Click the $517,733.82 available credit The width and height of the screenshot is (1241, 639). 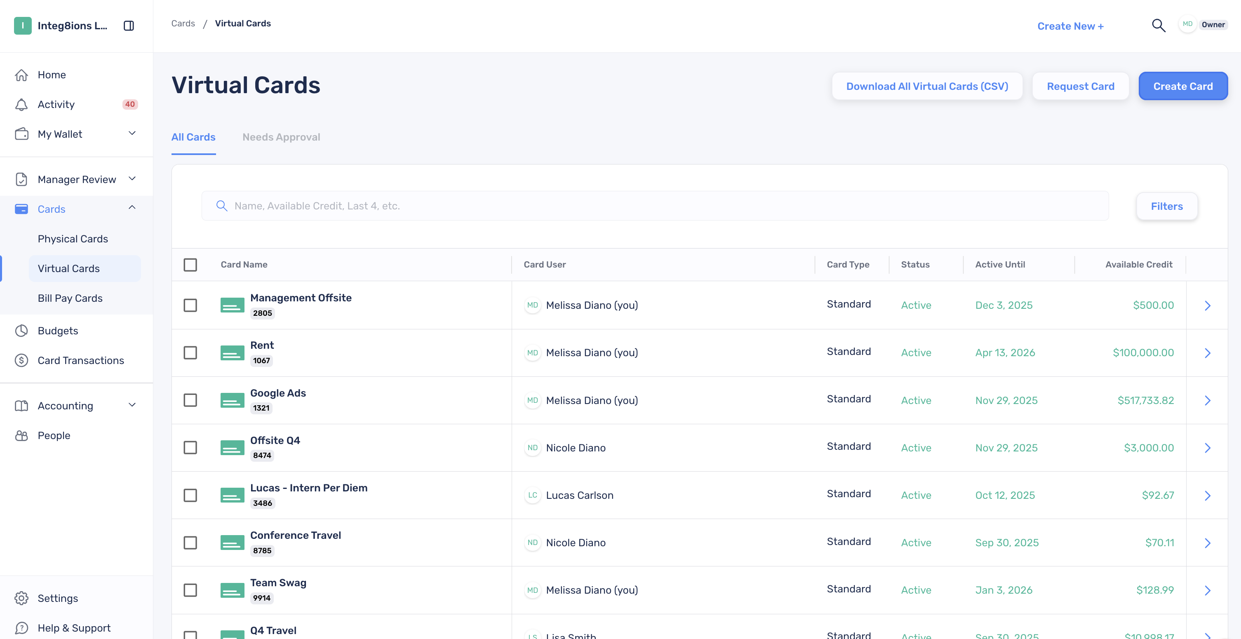coord(1146,400)
